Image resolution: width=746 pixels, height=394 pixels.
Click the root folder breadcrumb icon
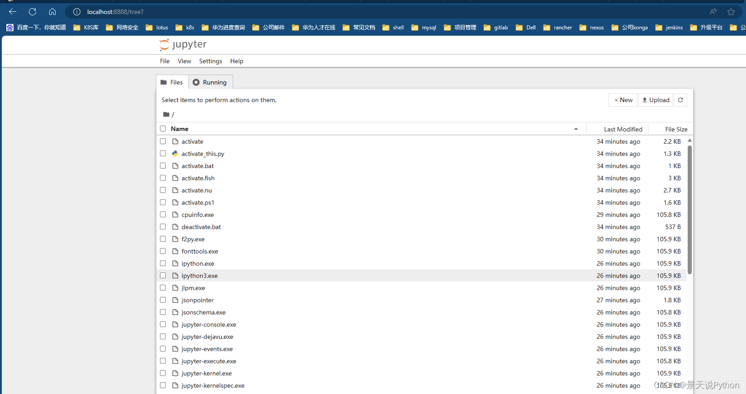point(166,114)
